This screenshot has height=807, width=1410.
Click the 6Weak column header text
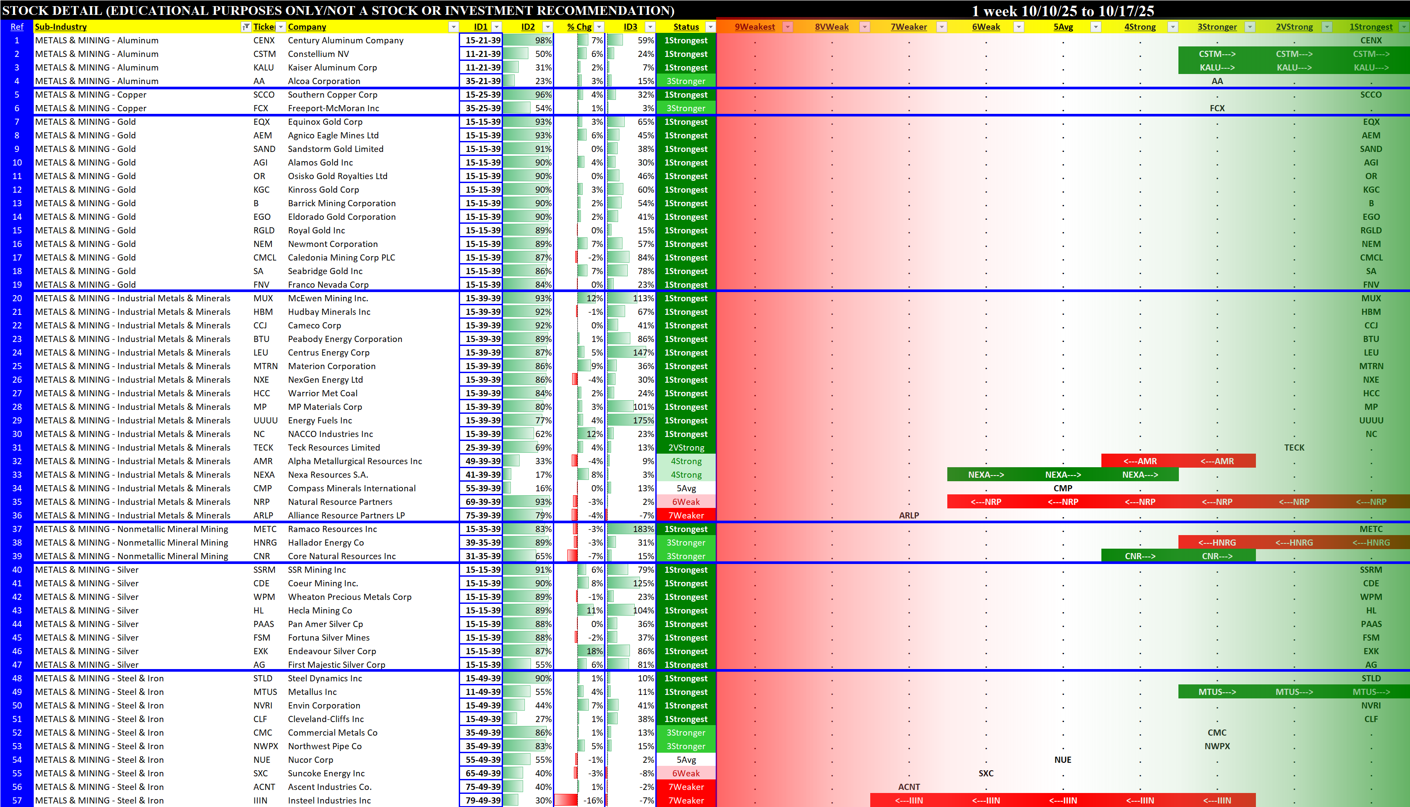coord(986,27)
